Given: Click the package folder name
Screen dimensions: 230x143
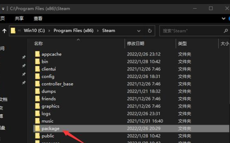Looking at the screenshot, I should [x=51, y=129].
